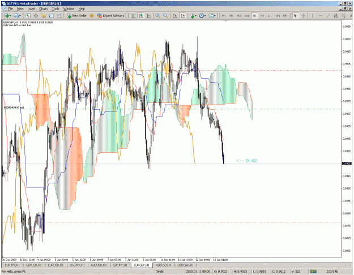Open the Navigator panel icon
Screen dimensions: 354x275
click(x=44, y=16)
